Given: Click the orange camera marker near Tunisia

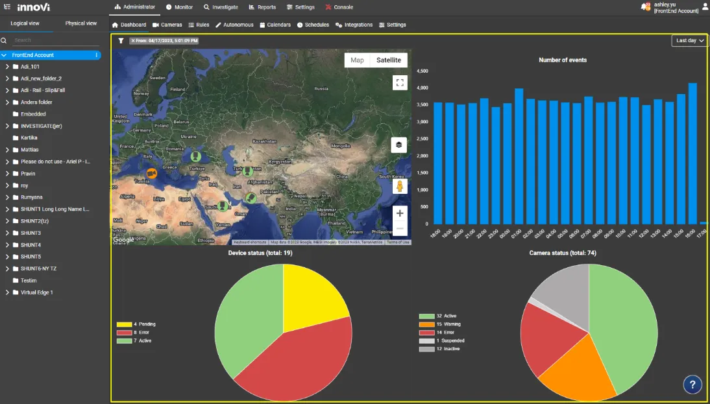Looking at the screenshot, I should tap(152, 173).
